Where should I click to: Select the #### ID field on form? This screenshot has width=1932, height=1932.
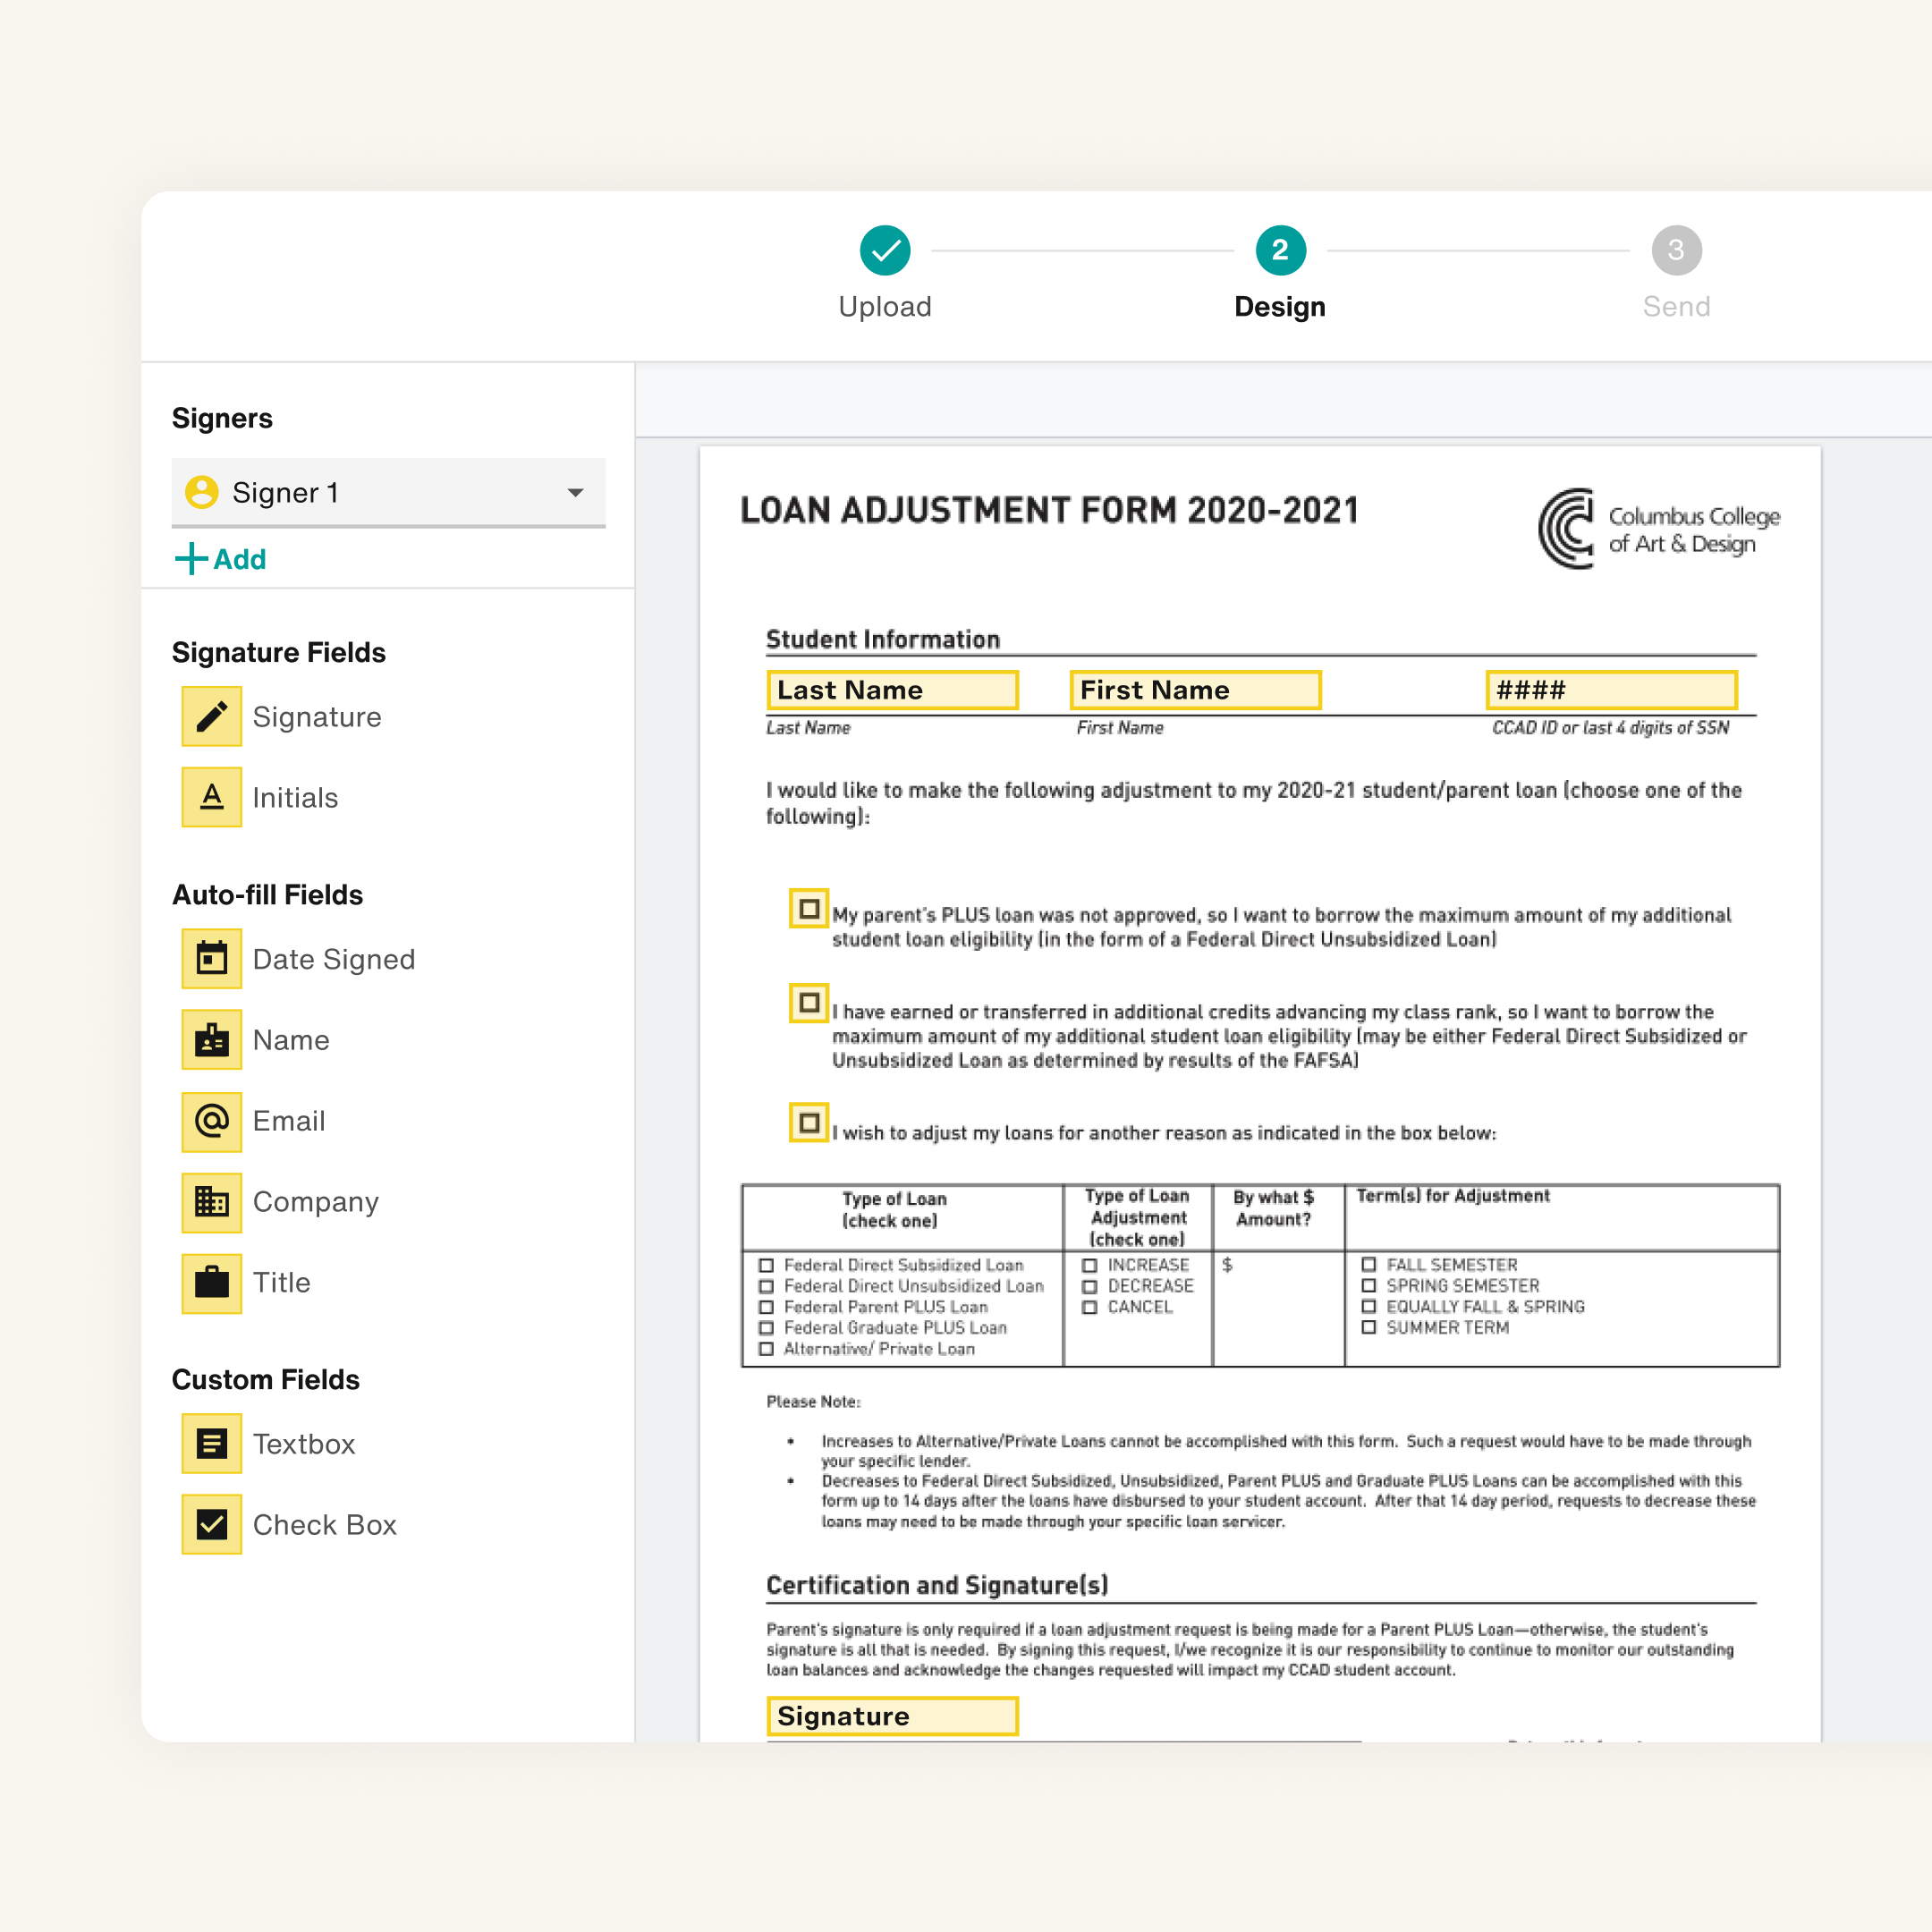tap(1610, 690)
